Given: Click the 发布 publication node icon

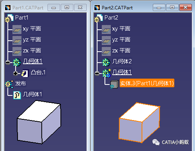Looking at the screenshot, I should (9, 84).
